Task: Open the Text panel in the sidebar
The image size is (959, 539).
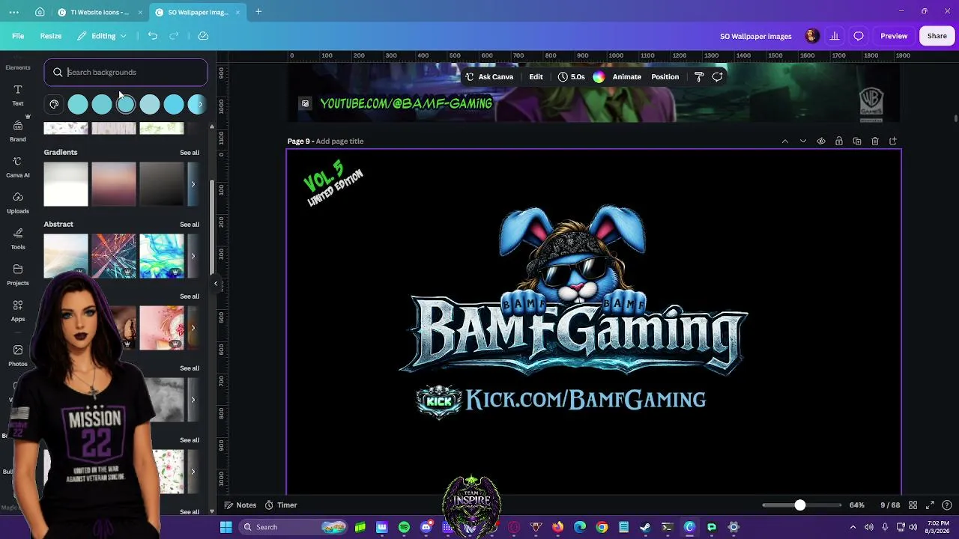Action: [18, 95]
